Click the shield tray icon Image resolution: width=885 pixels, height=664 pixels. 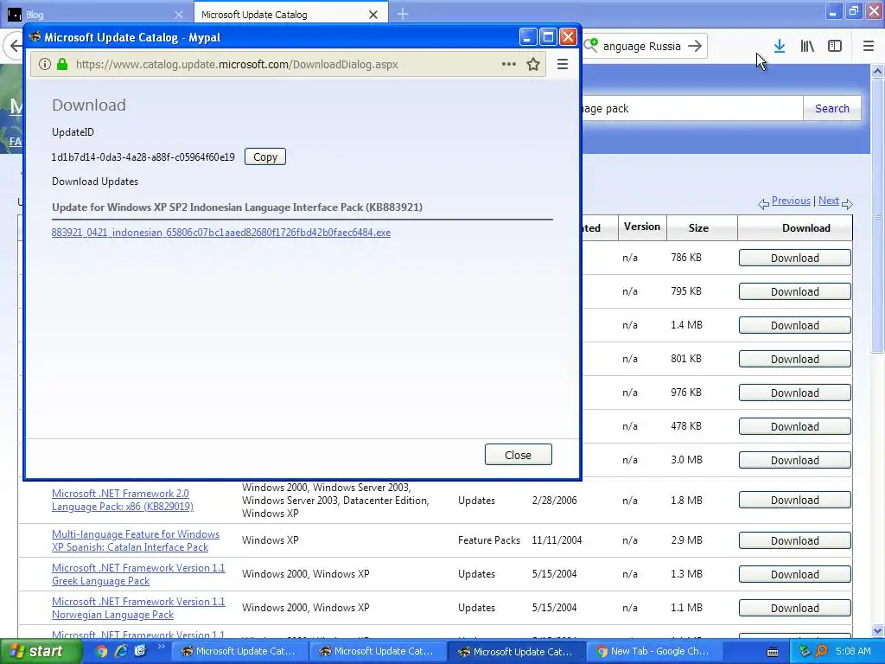click(x=805, y=652)
